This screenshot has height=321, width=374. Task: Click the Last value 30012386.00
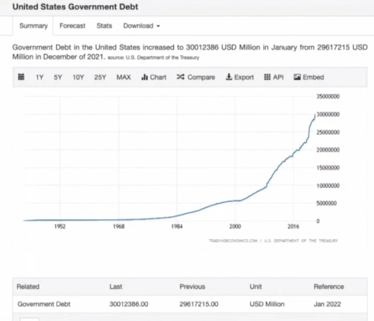(129, 304)
